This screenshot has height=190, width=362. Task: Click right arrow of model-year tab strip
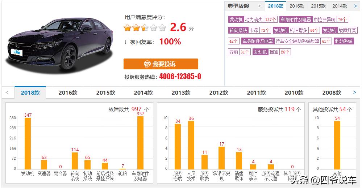click(x=355, y=92)
